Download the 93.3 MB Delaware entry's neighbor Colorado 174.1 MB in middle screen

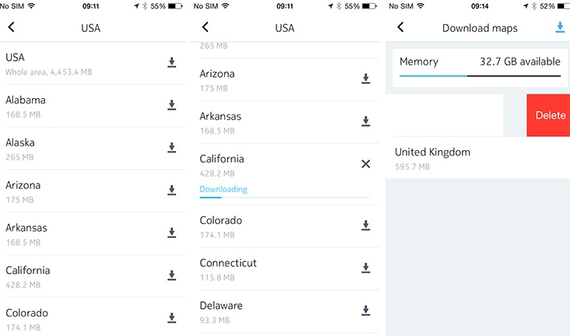(366, 226)
